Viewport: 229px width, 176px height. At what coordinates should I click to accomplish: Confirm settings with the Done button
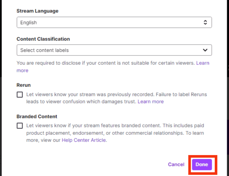[202, 164]
